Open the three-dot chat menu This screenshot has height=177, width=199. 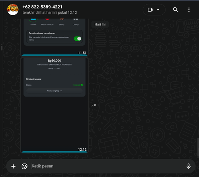[x=189, y=10]
